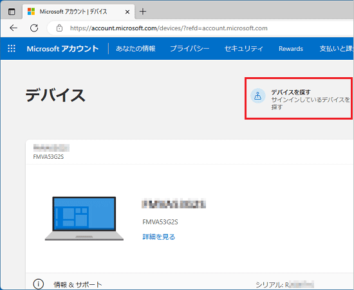354x290 pixels.
Task: Close the Microsoft アカウント tab
Action: pos(127,12)
